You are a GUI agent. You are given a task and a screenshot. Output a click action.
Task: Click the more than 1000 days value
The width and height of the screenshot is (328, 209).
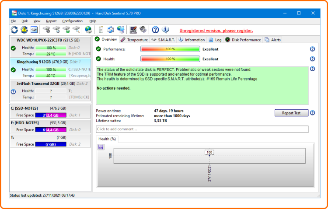pyautogui.click(x=172, y=116)
